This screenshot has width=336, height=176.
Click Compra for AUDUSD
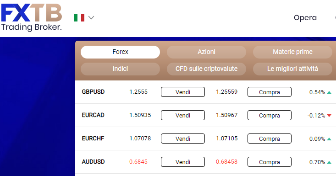tap(270, 162)
